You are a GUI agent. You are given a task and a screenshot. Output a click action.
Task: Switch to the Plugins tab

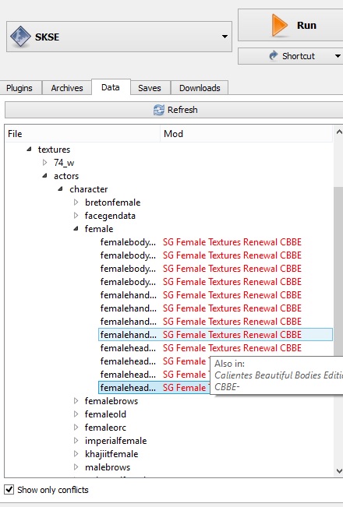[x=19, y=88]
